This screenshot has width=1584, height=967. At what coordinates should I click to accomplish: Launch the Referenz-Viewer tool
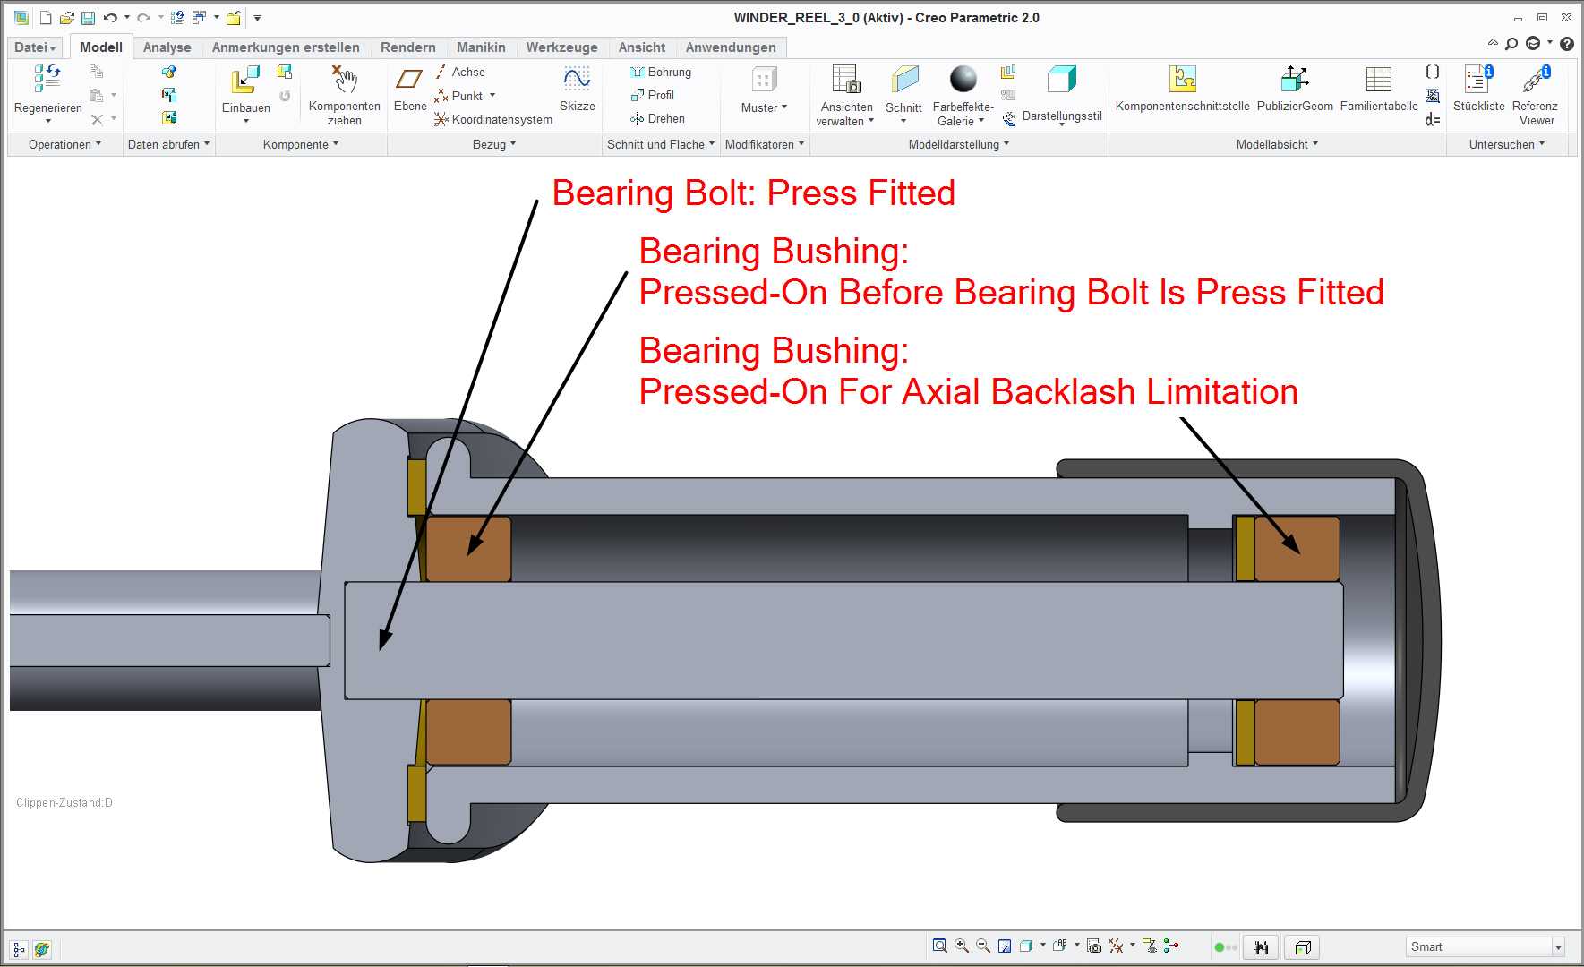1537,79
